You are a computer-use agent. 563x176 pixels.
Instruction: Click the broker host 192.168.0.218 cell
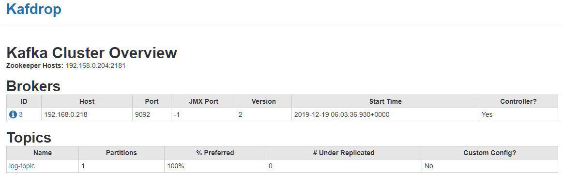tap(87, 115)
